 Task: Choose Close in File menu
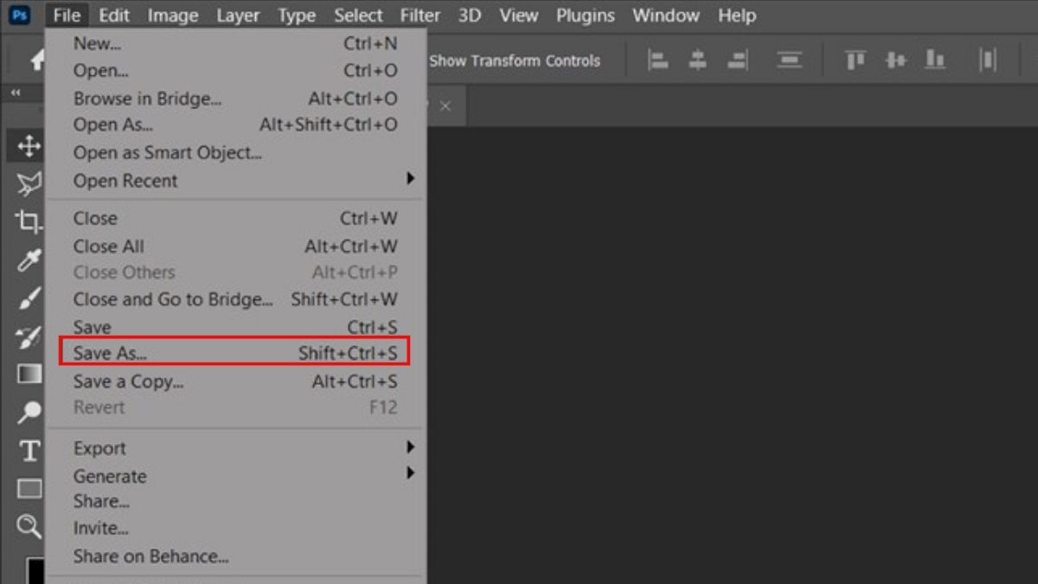pos(234,218)
